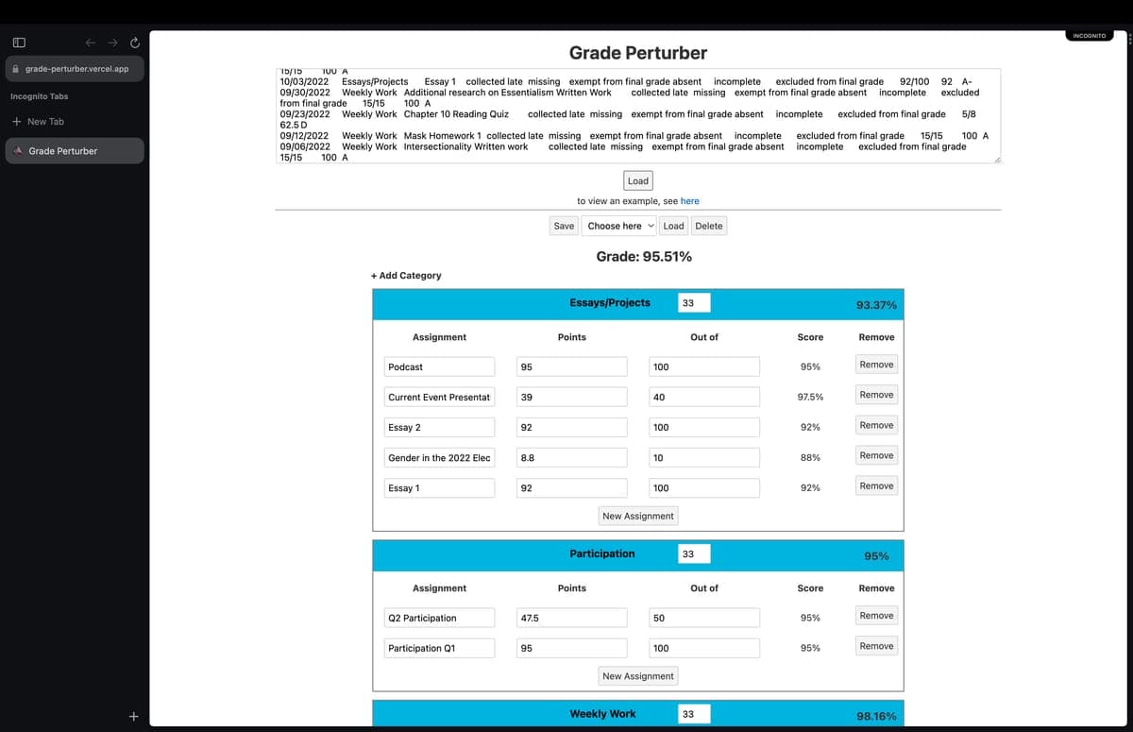This screenshot has width=1133, height=732.
Task: Click the browser back arrow
Action: click(91, 43)
